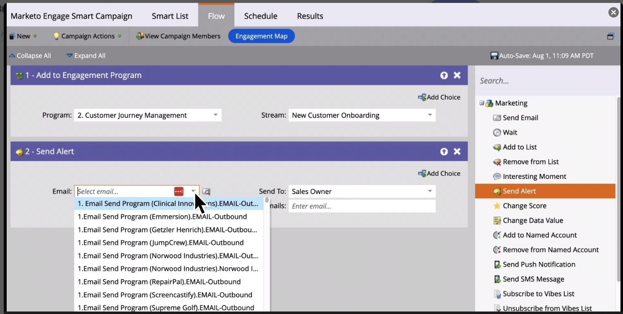Select the Send Email flow action

(516, 118)
